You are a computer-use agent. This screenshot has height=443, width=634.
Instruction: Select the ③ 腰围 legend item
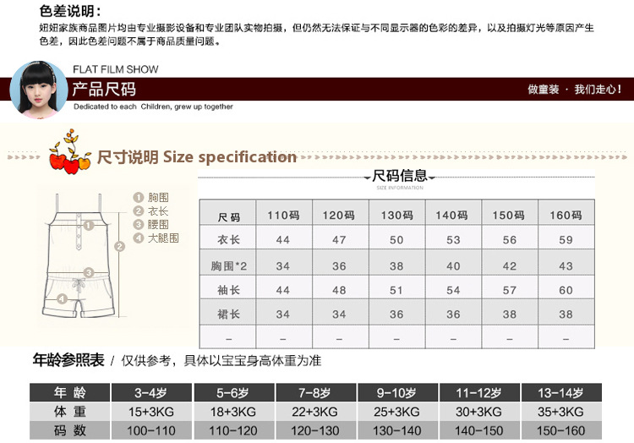point(150,224)
